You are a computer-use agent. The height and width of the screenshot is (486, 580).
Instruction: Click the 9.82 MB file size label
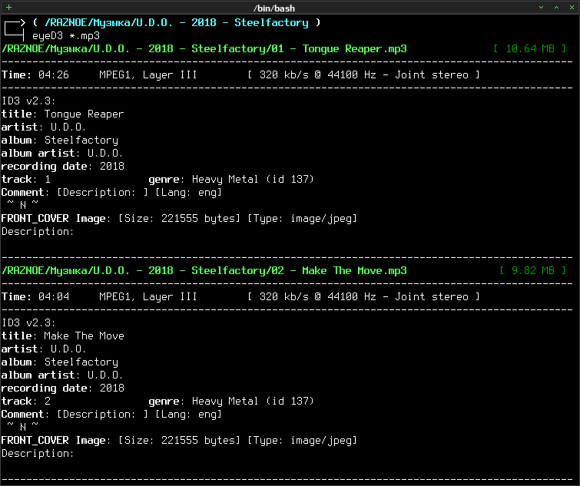point(532,270)
